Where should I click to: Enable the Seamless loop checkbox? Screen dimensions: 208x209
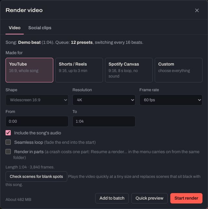pos(8,142)
